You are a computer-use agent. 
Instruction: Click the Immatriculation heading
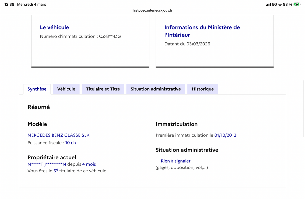(177, 124)
